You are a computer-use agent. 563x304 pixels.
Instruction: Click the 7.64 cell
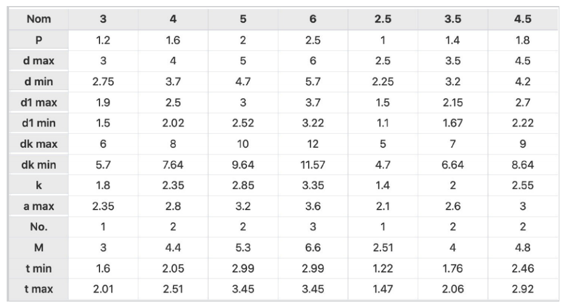tap(173, 165)
